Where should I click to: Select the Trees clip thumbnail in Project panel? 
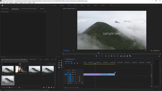[21, 69]
